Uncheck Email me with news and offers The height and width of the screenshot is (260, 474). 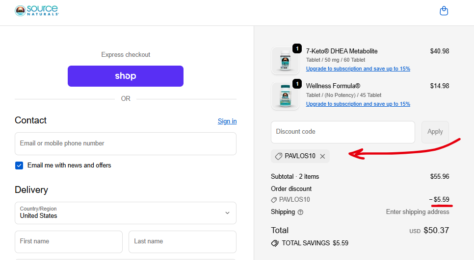pyautogui.click(x=19, y=165)
